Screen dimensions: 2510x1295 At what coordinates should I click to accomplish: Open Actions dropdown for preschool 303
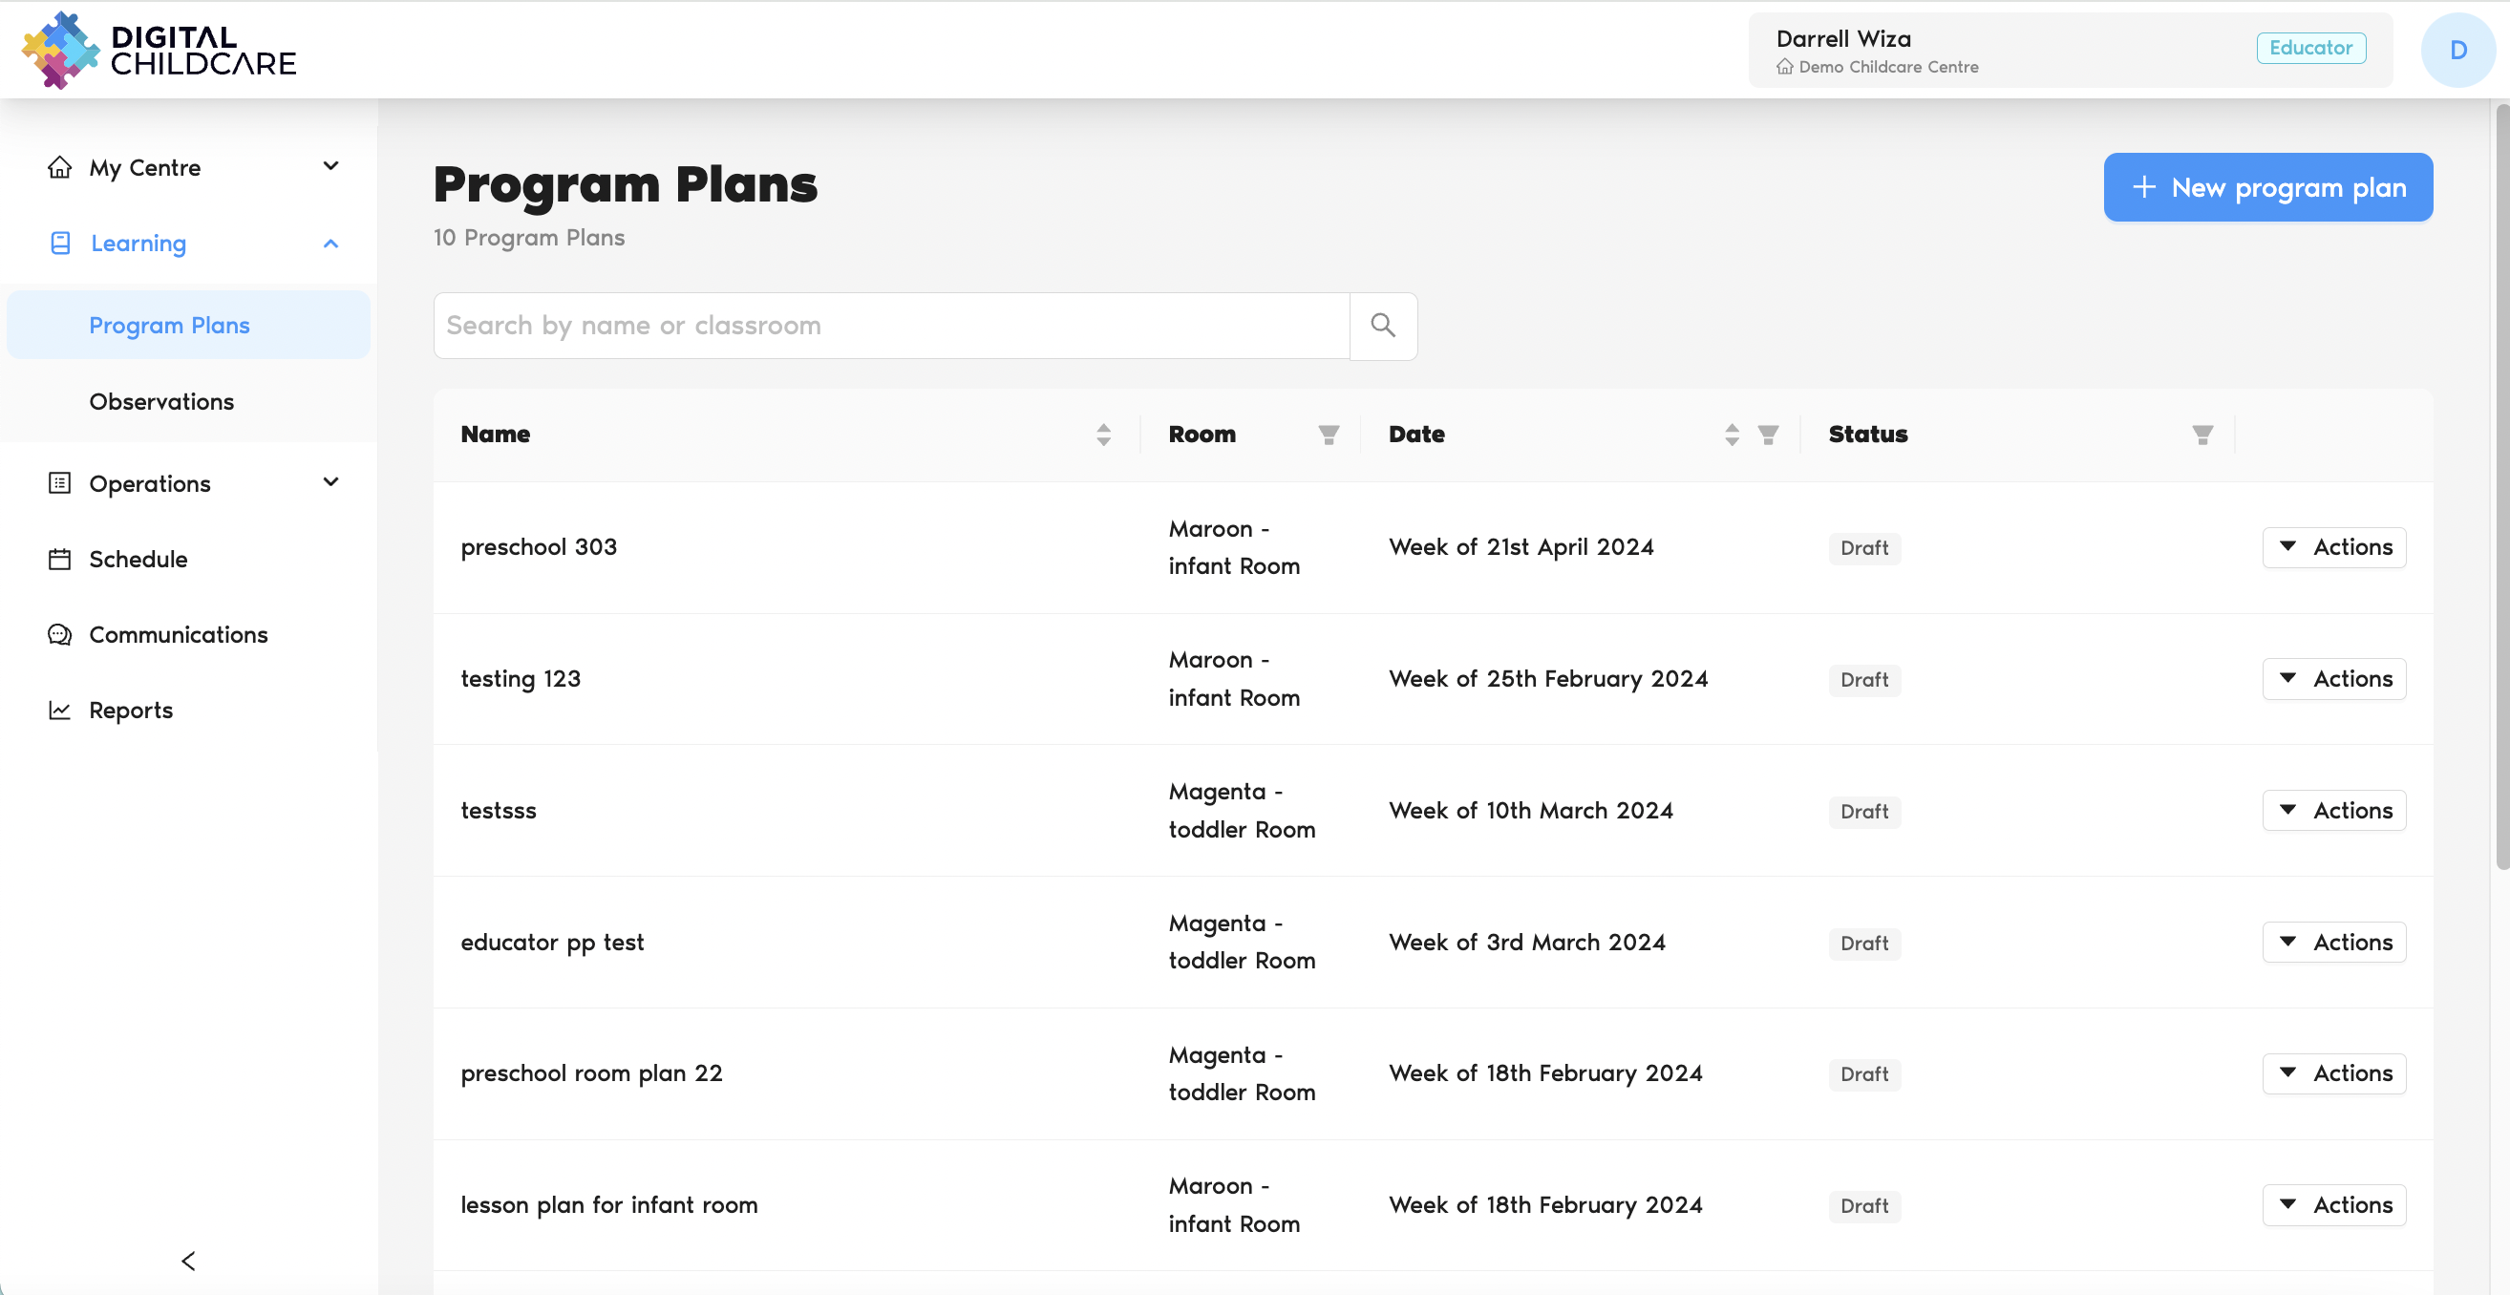[x=2333, y=547]
